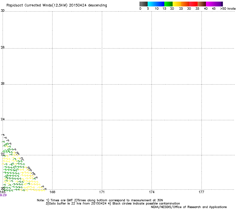Click the yellow 20-25 knots color segment
Screen dimensions: 237x209
coord(177,4)
